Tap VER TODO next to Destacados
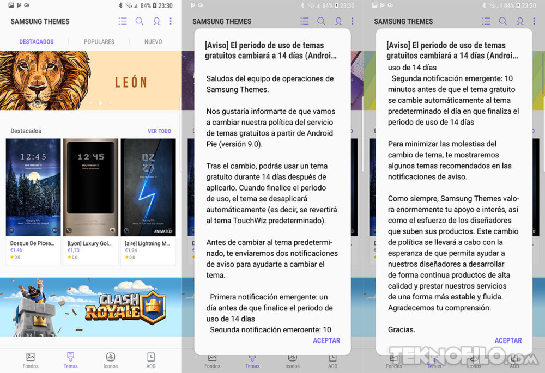Screen dimensions: 545x373 (x=160, y=131)
